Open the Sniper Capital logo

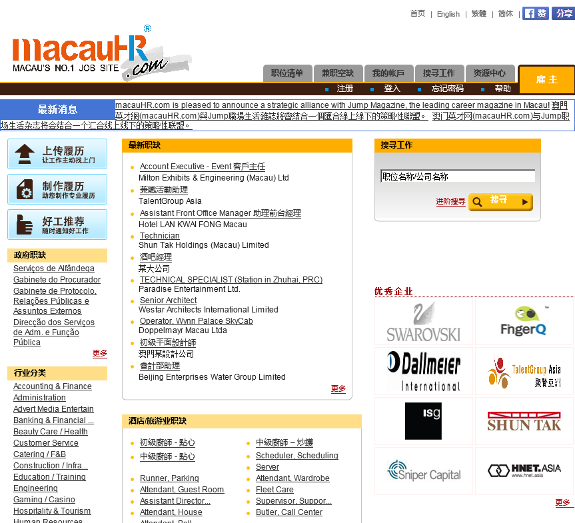click(x=424, y=471)
